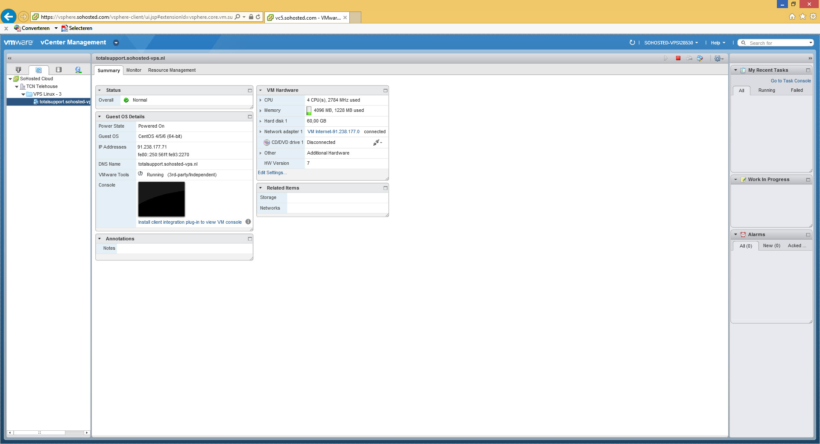Image resolution: width=820 pixels, height=444 pixels.
Task: Open the Converteren dropdown arrow
Action: tap(56, 28)
